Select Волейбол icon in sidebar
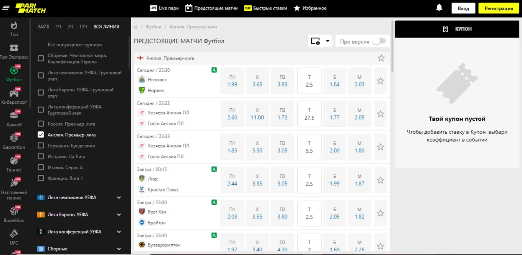522x255 pixels. [14, 211]
